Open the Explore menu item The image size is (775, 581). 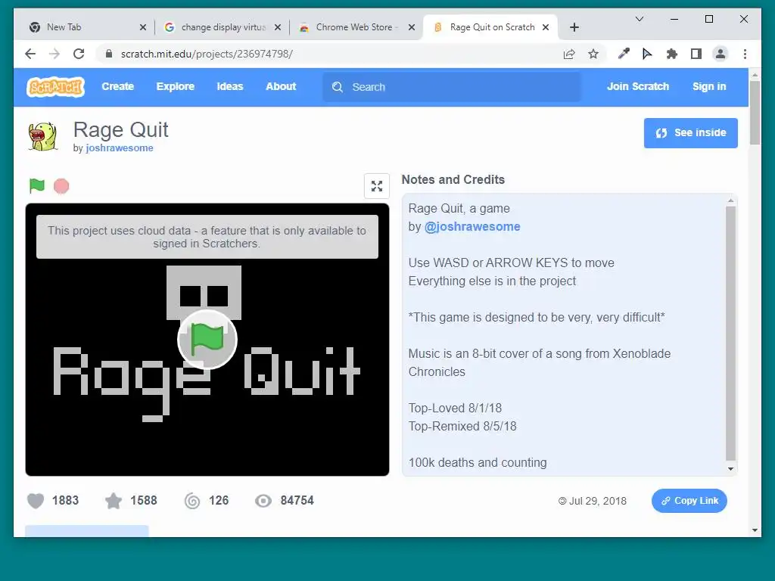tap(176, 86)
